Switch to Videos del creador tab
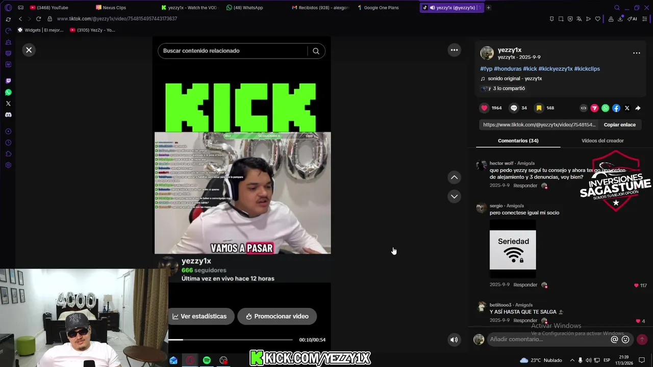This screenshot has height=367, width=653. coord(602,141)
